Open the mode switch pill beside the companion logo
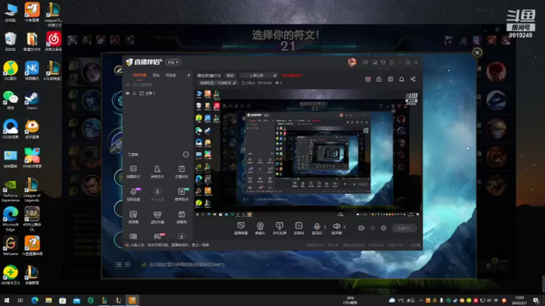The width and height of the screenshot is (545, 306). point(173,62)
